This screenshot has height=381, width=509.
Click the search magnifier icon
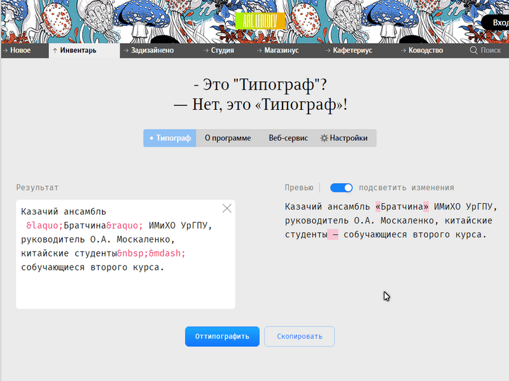pos(473,50)
